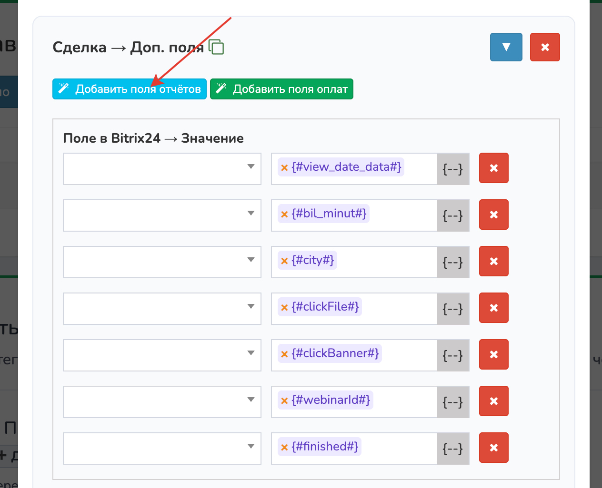Image resolution: width=602 pixels, height=488 pixels.
Task: Open Bitrix24 field dropdown for {#view_date_data#}
Action: coord(162,169)
